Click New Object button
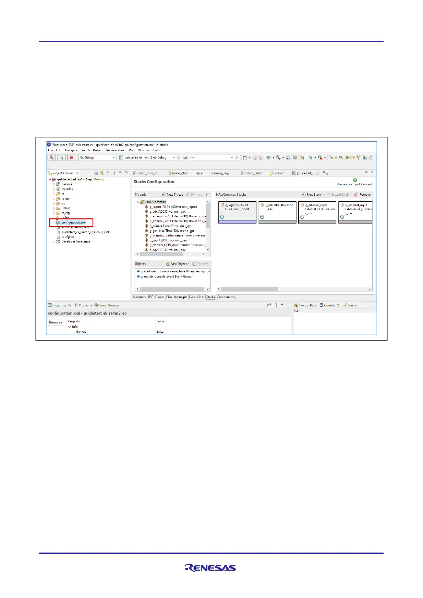 pyautogui.click(x=178, y=264)
